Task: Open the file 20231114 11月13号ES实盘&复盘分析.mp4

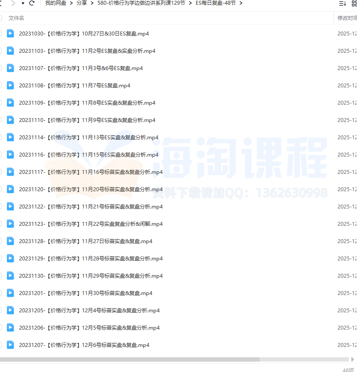Action: tap(88, 137)
